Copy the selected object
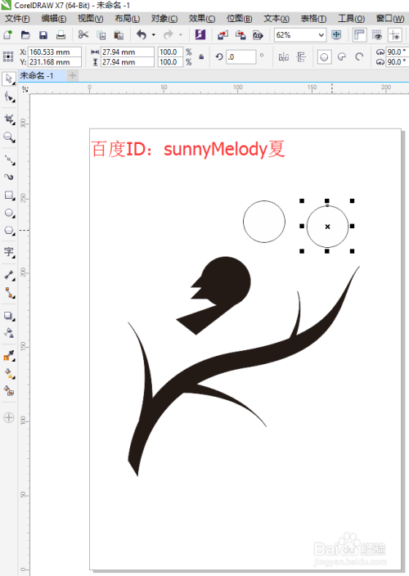The width and height of the screenshot is (409, 576). tap(101, 35)
